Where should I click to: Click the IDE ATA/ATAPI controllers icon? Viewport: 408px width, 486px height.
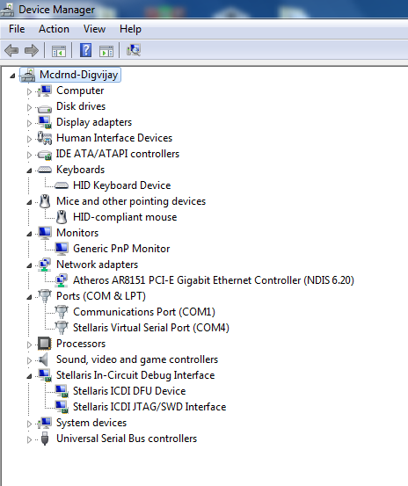[x=45, y=155]
